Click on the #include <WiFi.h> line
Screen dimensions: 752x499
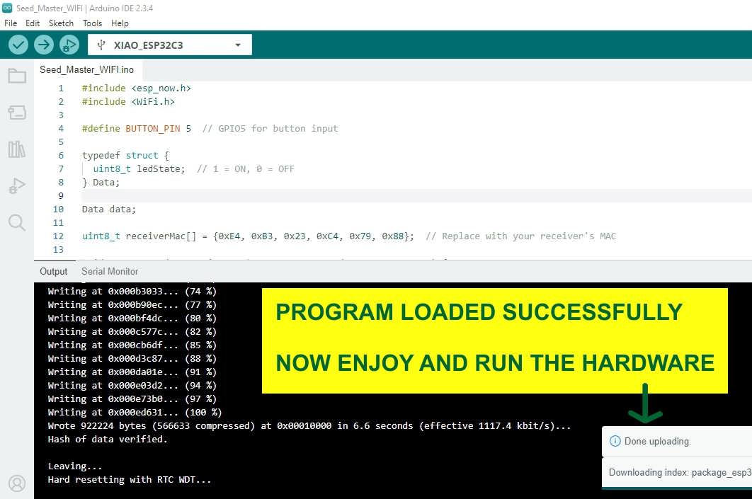click(x=128, y=102)
